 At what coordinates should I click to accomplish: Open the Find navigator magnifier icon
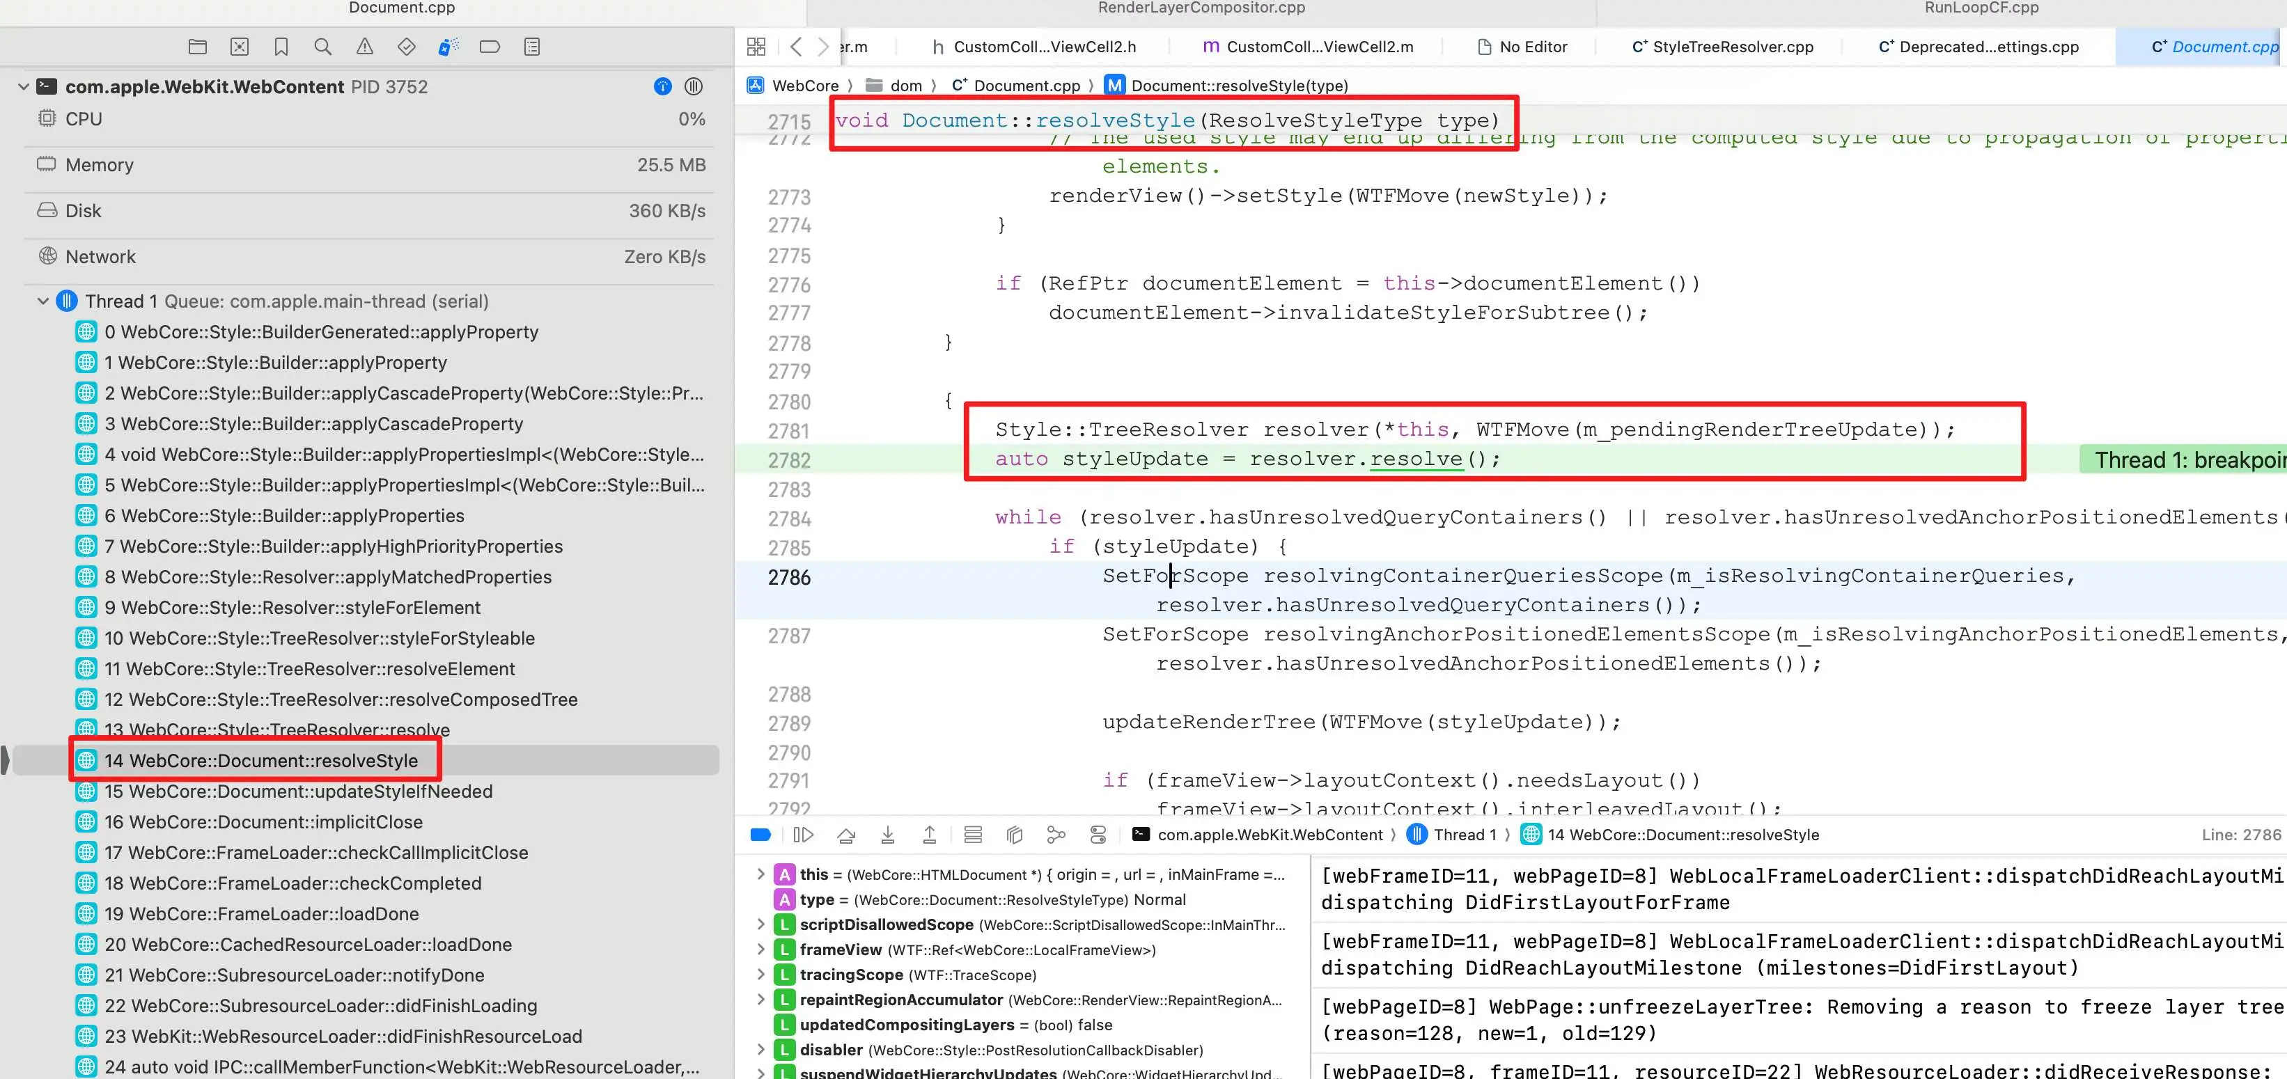(x=322, y=47)
